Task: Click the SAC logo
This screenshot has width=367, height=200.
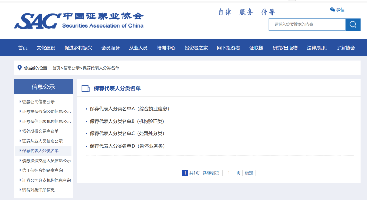Action: click(x=79, y=21)
